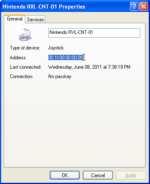Click the joystick device icon
The height and width of the screenshot is (184, 150).
coord(25,34)
